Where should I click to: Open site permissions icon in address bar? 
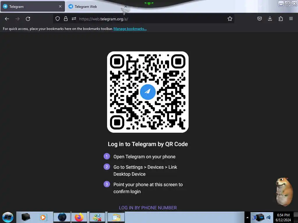click(x=74, y=19)
